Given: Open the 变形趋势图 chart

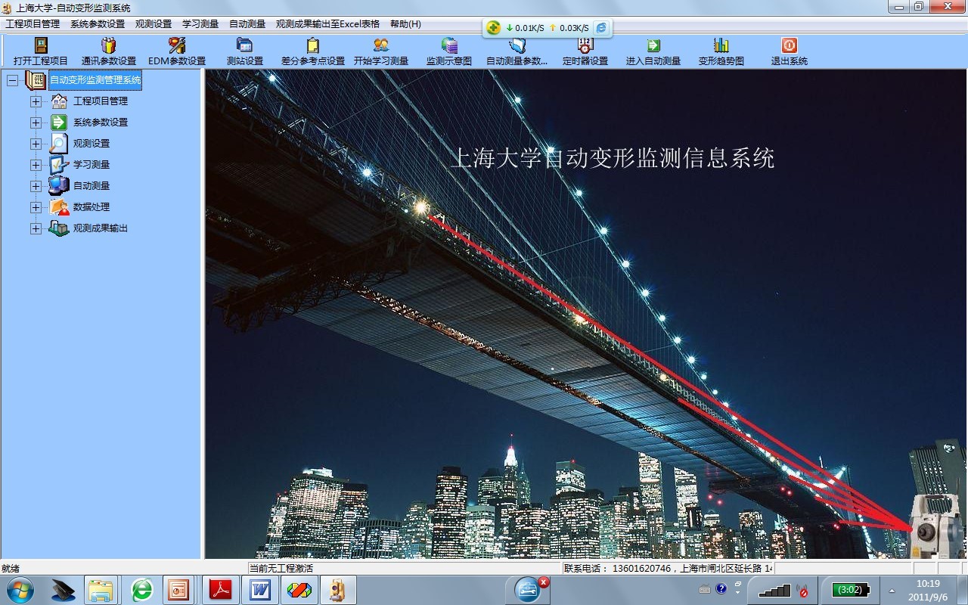Looking at the screenshot, I should [721, 46].
